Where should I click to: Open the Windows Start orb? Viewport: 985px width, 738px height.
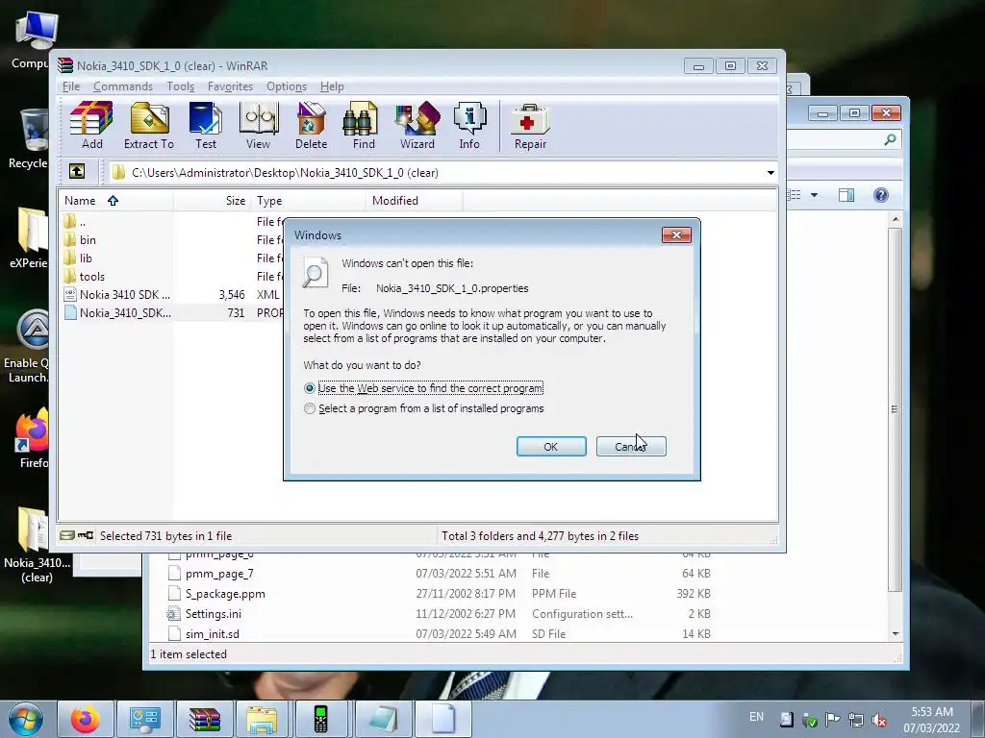(25, 719)
